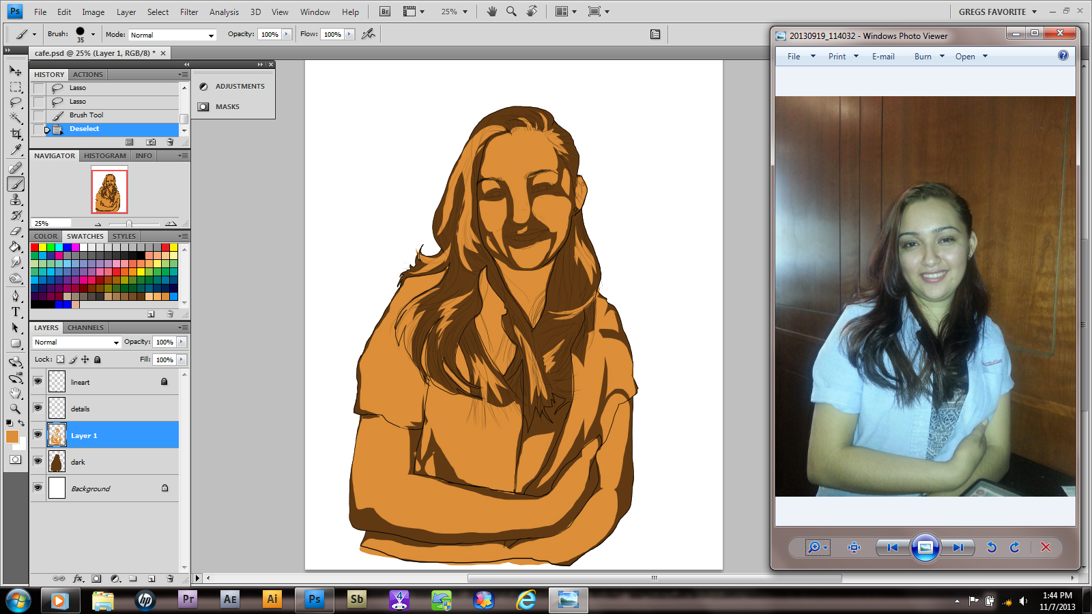Viewport: 1092px width, 614px height.
Task: Launch Adobe Illustrator from the taskbar
Action: click(272, 600)
